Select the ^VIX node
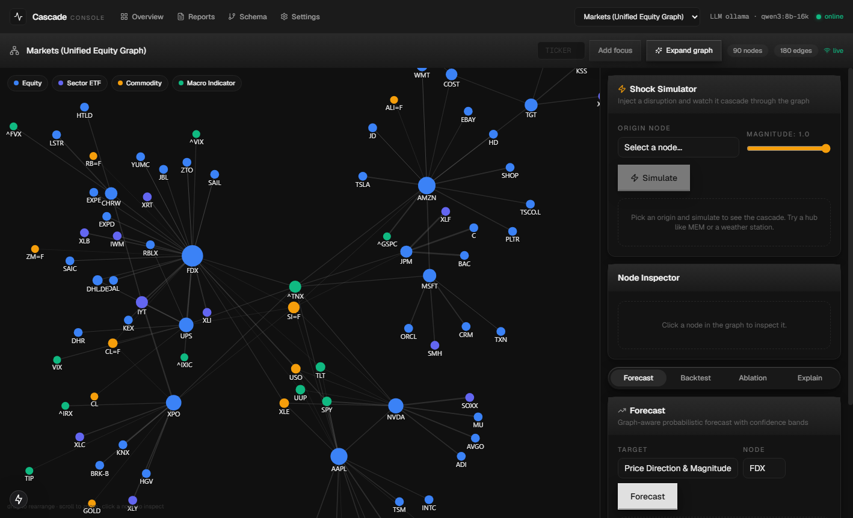This screenshot has height=518, width=853. click(196, 134)
